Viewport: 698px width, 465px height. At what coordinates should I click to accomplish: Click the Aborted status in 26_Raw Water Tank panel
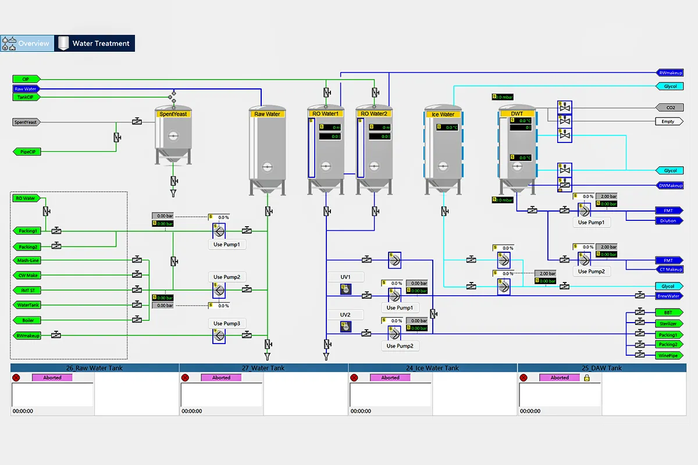coord(52,378)
